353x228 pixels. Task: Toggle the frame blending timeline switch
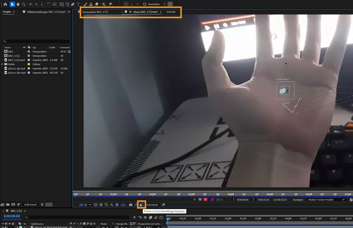click(x=150, y=218)
